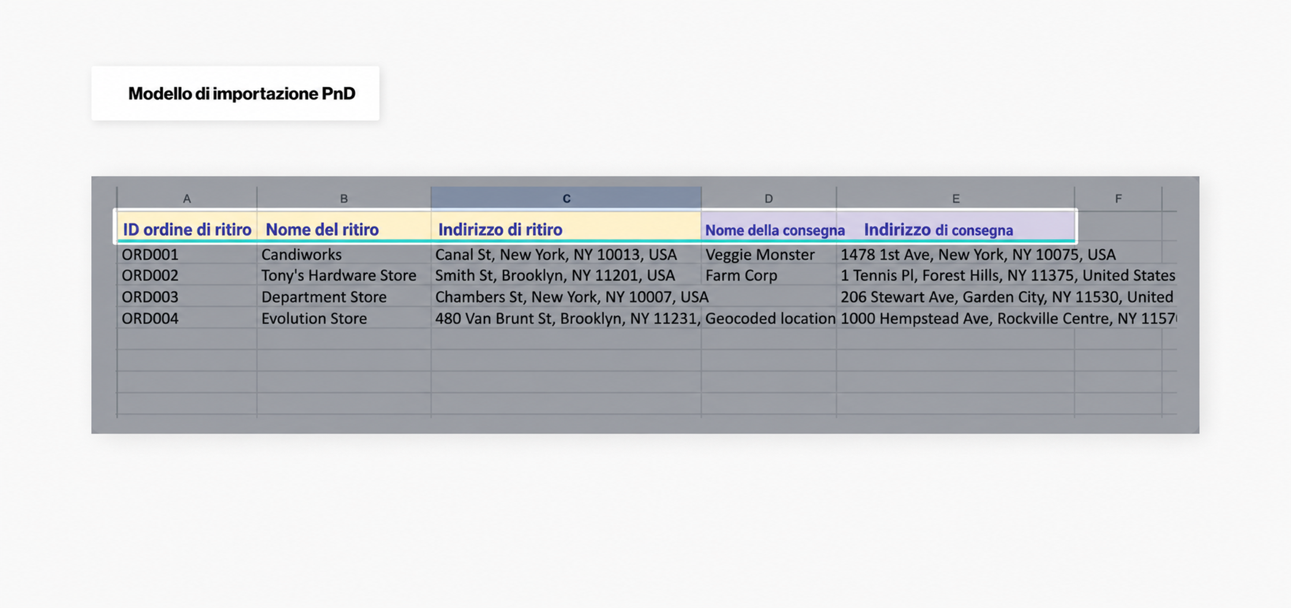Select the 1000 Hempstead Ave delivery address
The width and height of the screenshot is (1291, 608).
[x=956, y=318]
